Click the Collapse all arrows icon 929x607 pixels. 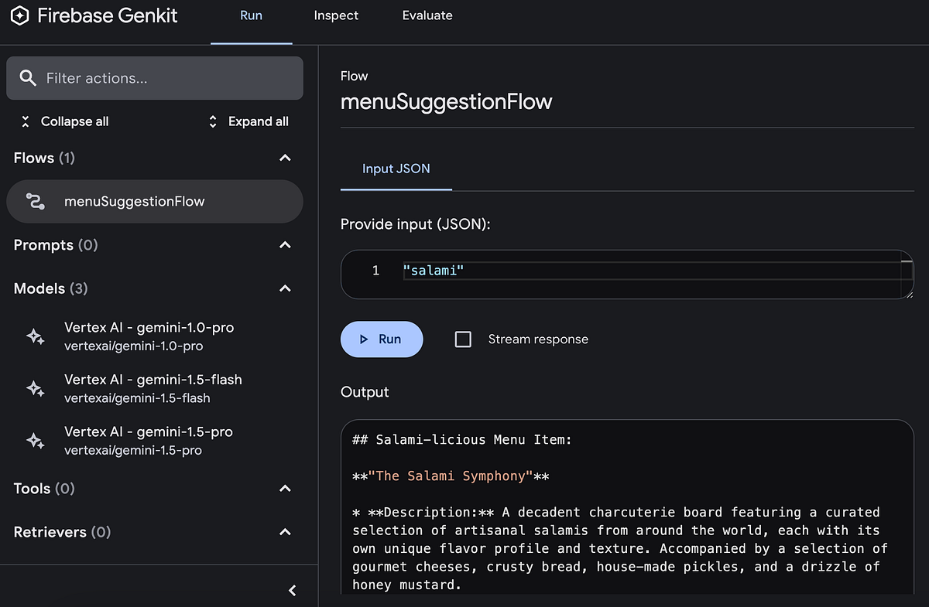(x=25, y=121)
